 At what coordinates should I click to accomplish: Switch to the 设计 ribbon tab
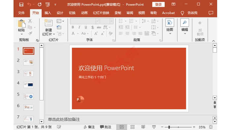pyautogui.click(x=60, y=13)
